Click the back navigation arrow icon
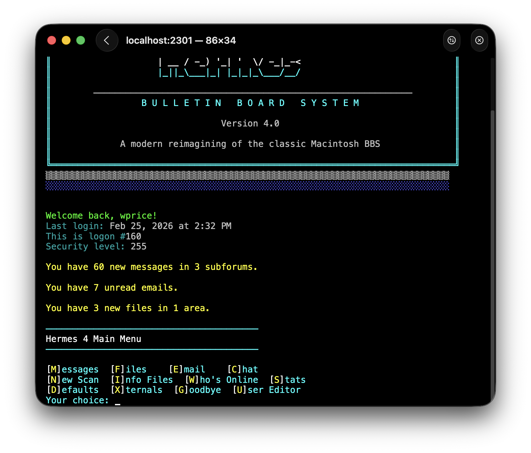This screenshot has height=453, width=531. 107,40
